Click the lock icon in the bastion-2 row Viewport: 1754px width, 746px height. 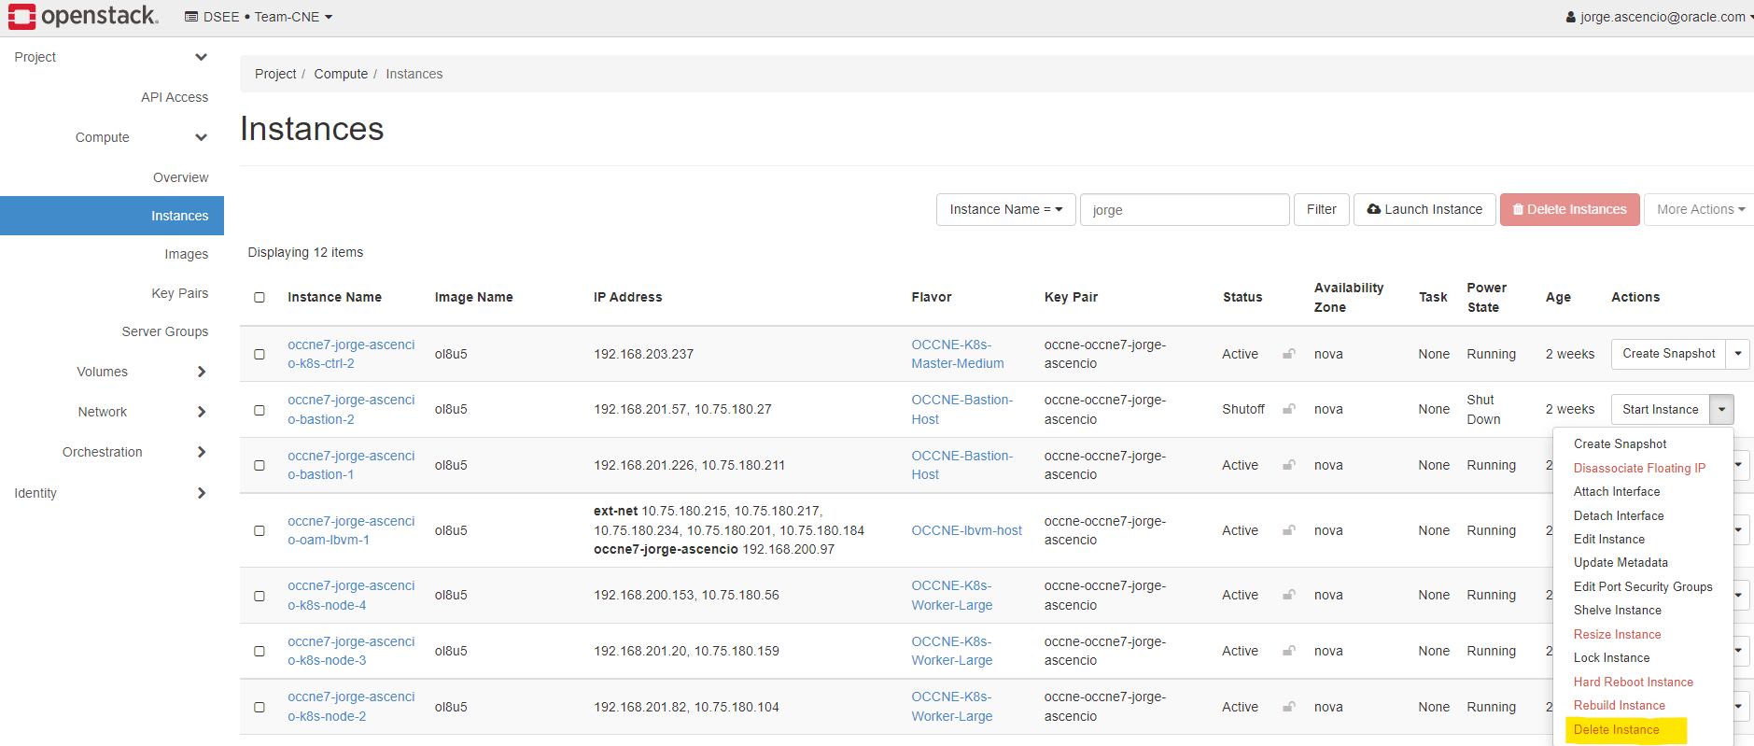(1289, 409)
